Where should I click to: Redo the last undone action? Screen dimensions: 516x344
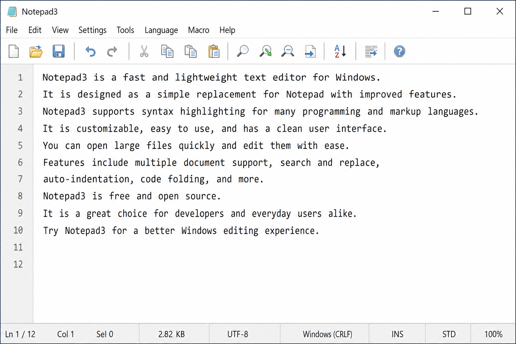[x=112, y=51]
